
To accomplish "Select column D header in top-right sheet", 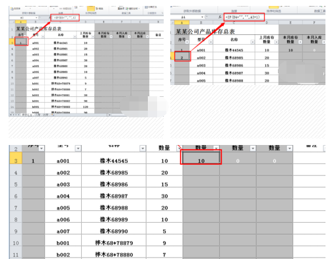I will pyautogui.click(x=267, y=22).
